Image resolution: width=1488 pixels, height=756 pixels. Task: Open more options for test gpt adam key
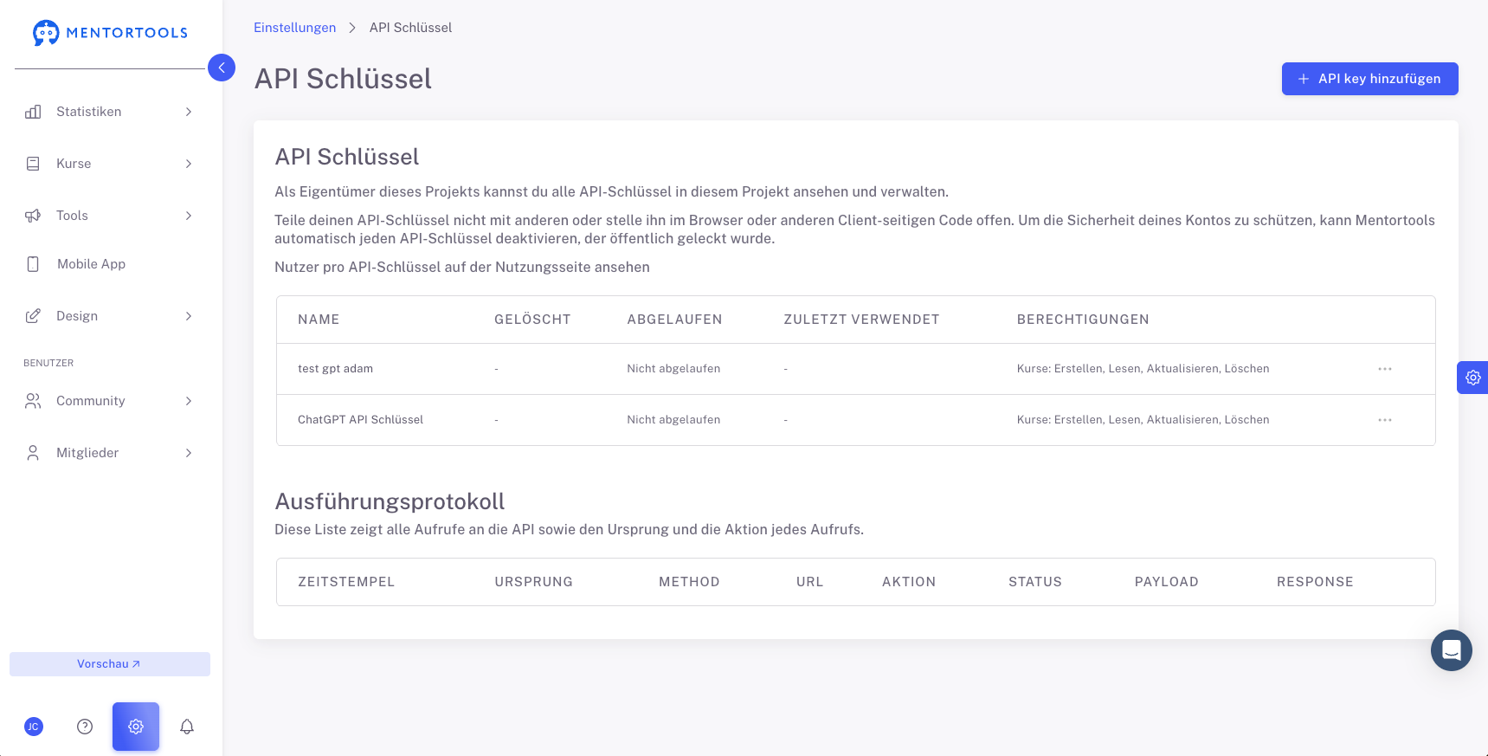click(1385, 369)
